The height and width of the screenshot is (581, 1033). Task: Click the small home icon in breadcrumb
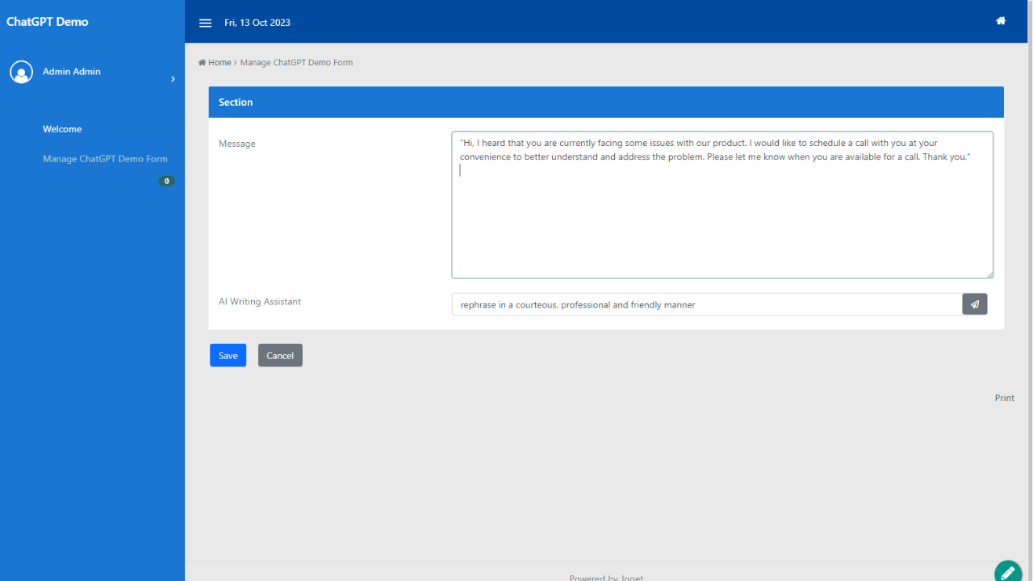(x=202, y=62)
